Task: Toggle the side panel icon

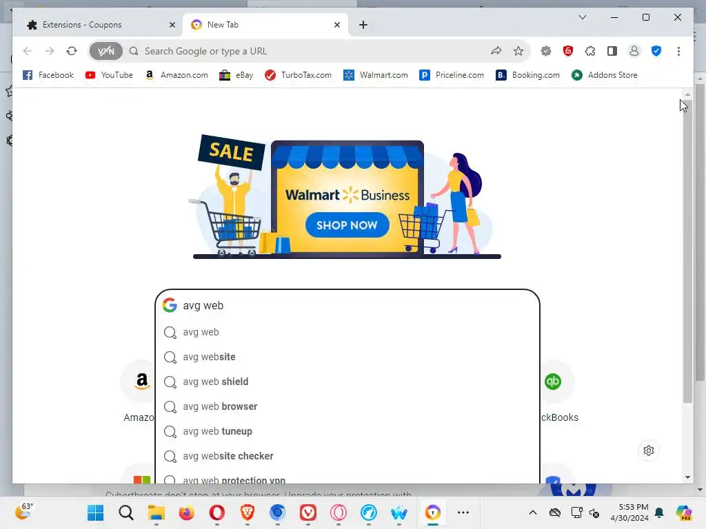Action: coord(612,51)
